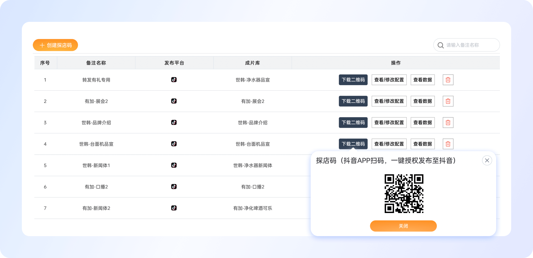The width and height of the screenshot is (533, 258).
Task: Select the 有加-新闻体2 name cell
Action: [x=96, y=208]
